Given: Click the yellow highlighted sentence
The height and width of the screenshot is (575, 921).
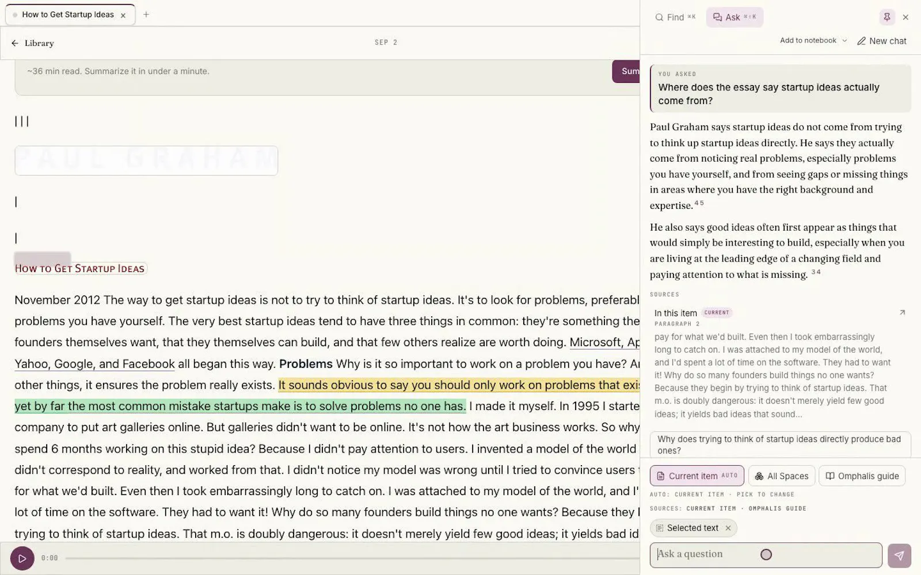Looking at the screenshot, I should coord(459,385).
